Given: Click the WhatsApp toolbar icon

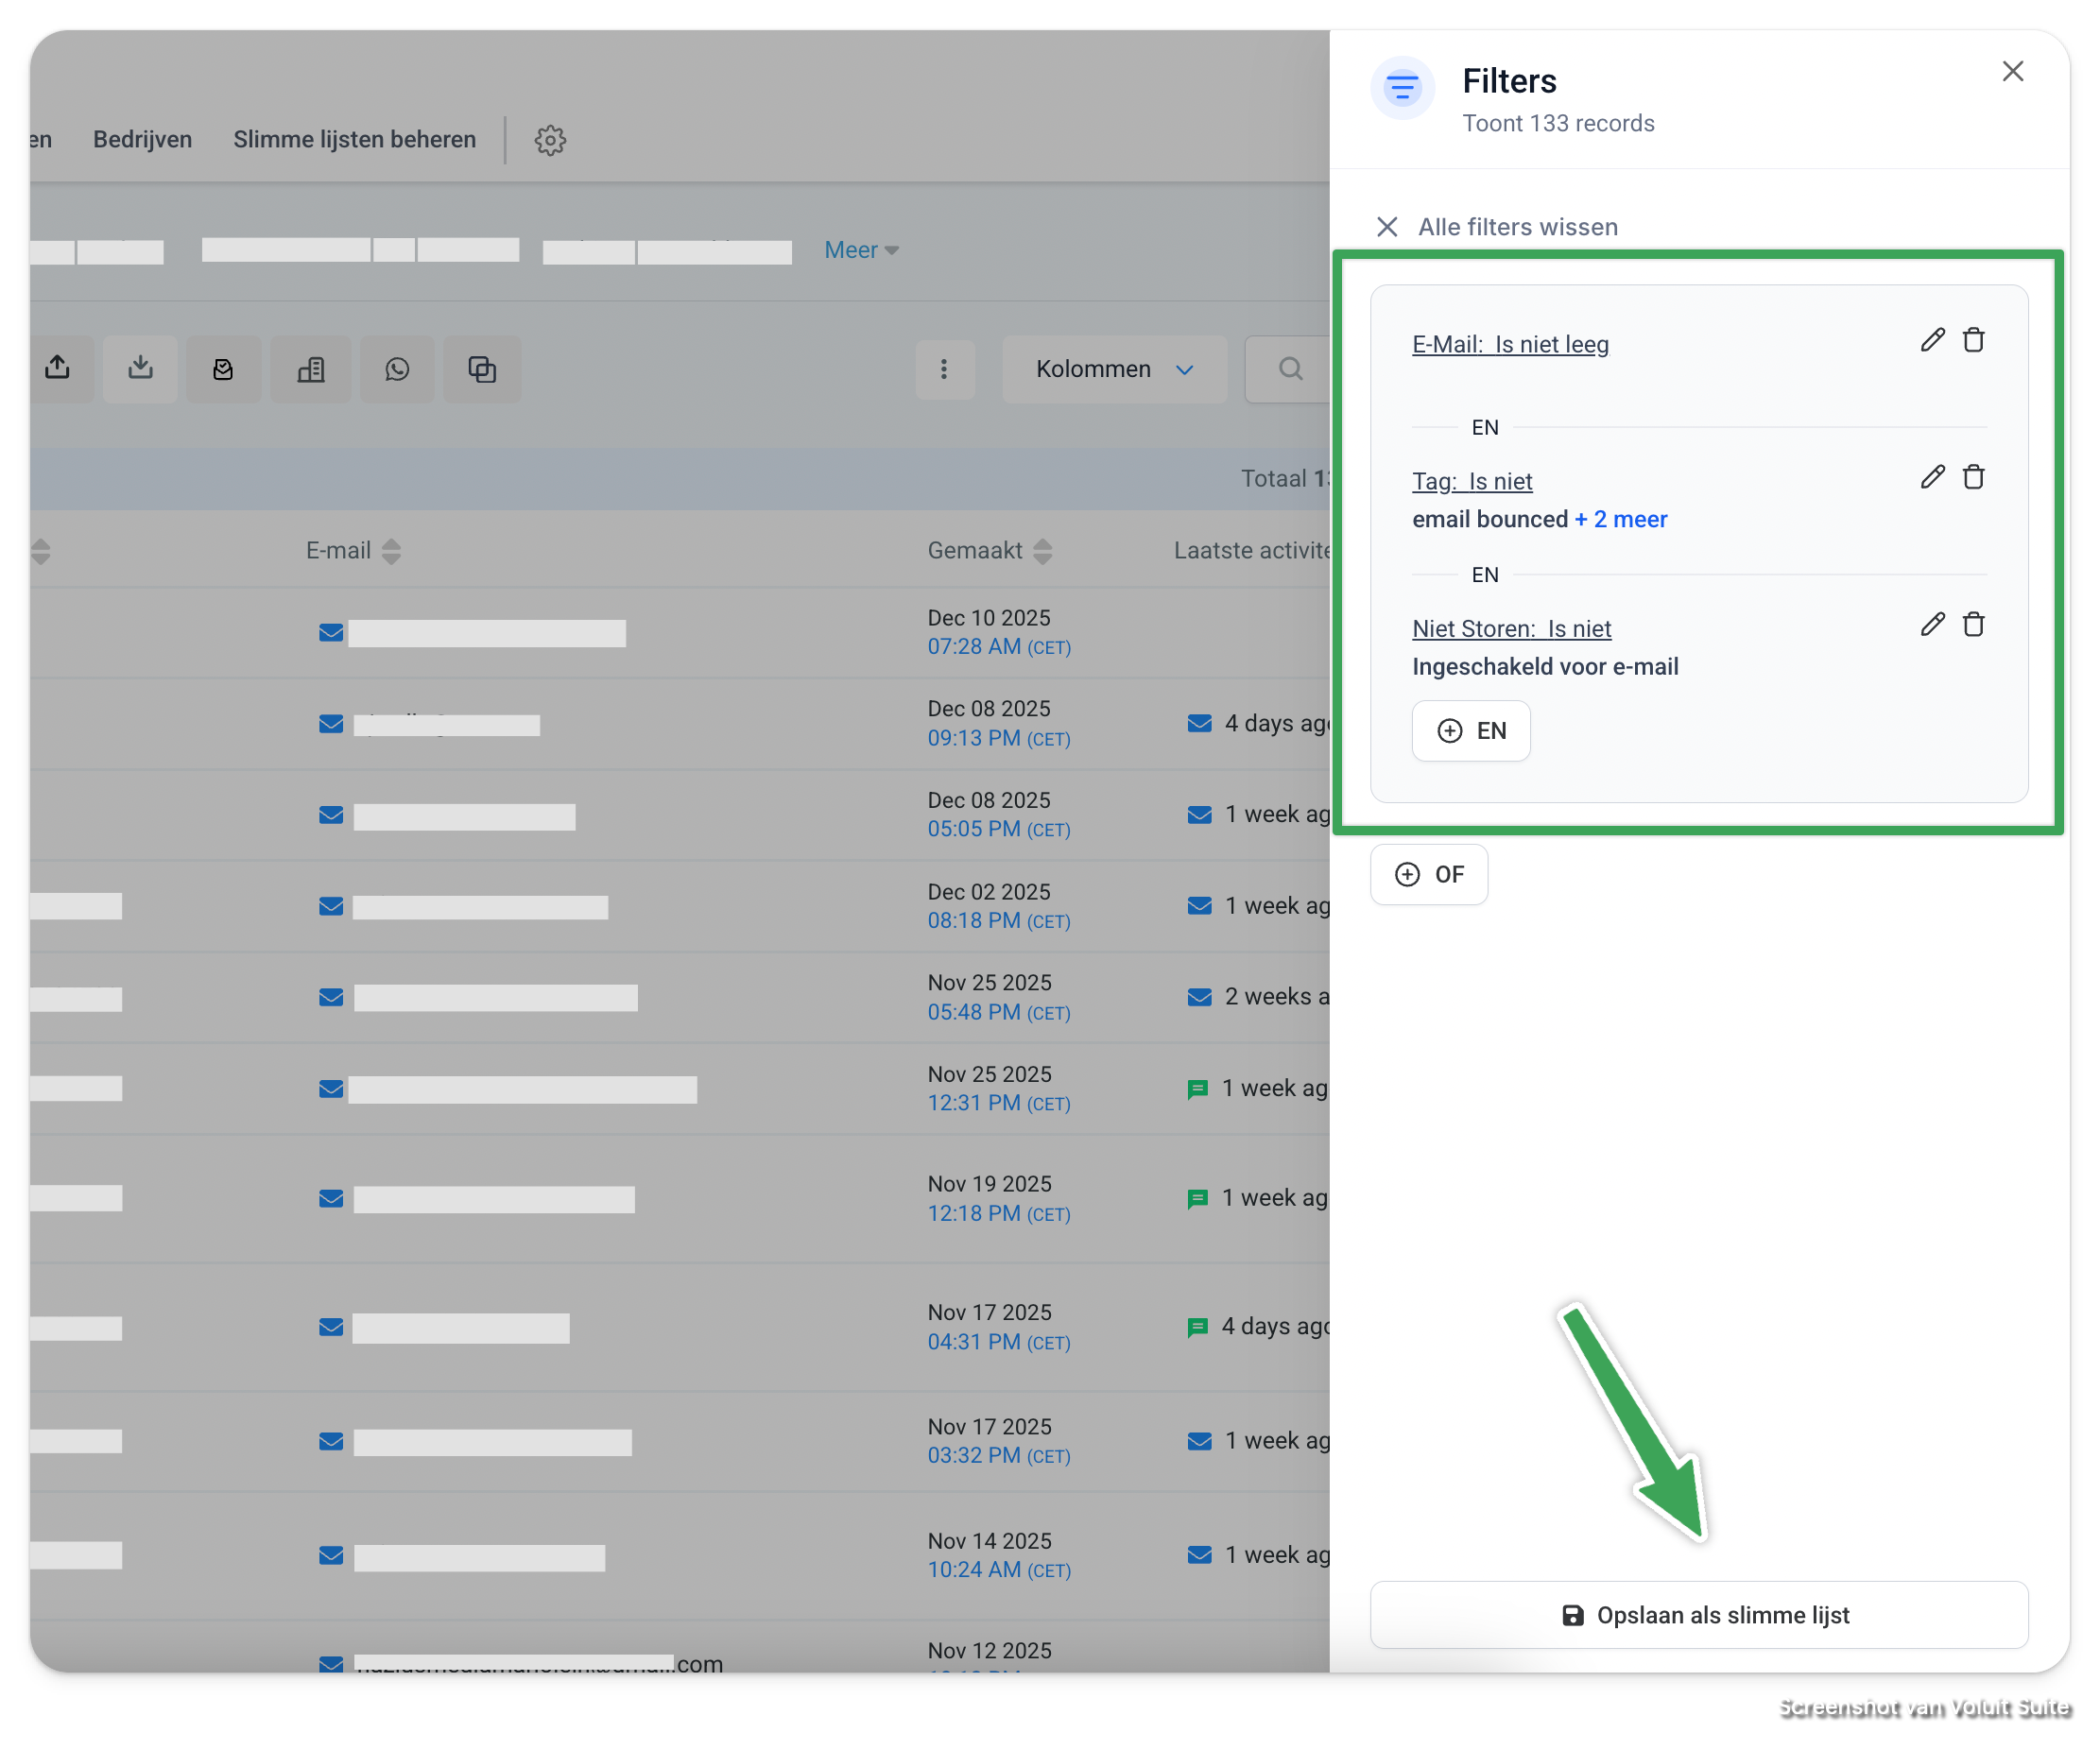Looking at the screenshot, I should [397, 369].
